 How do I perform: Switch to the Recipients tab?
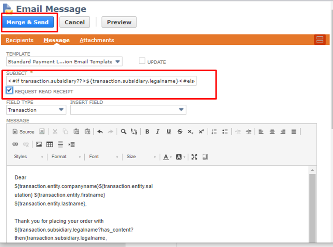click(19, 40)
